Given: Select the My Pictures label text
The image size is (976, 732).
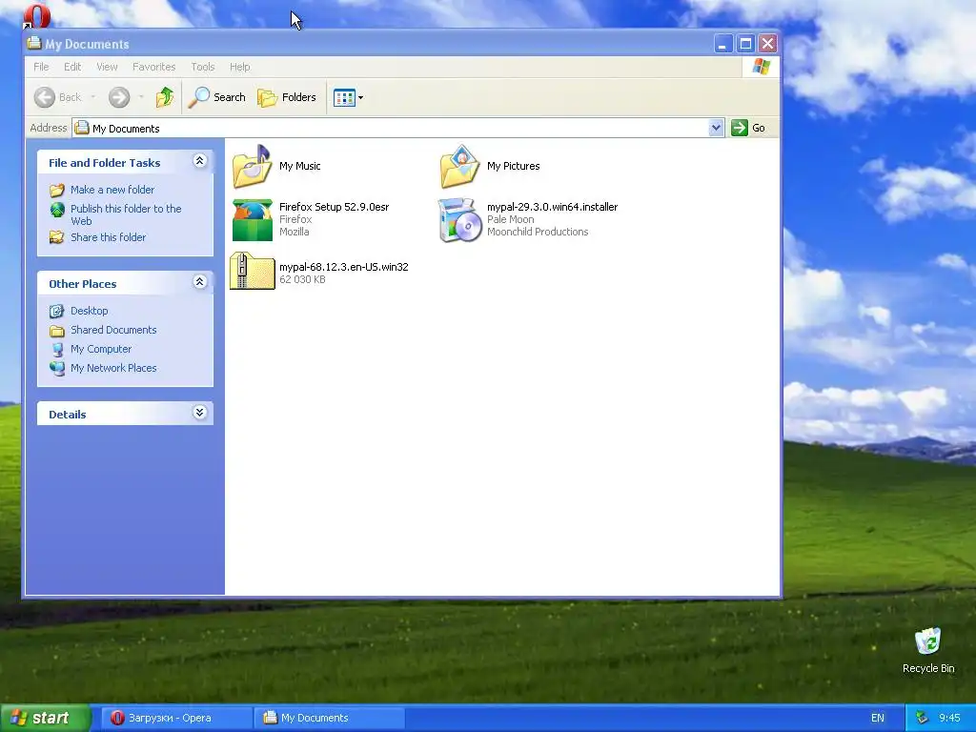Looking at the screenshot, I should (514, 166).
